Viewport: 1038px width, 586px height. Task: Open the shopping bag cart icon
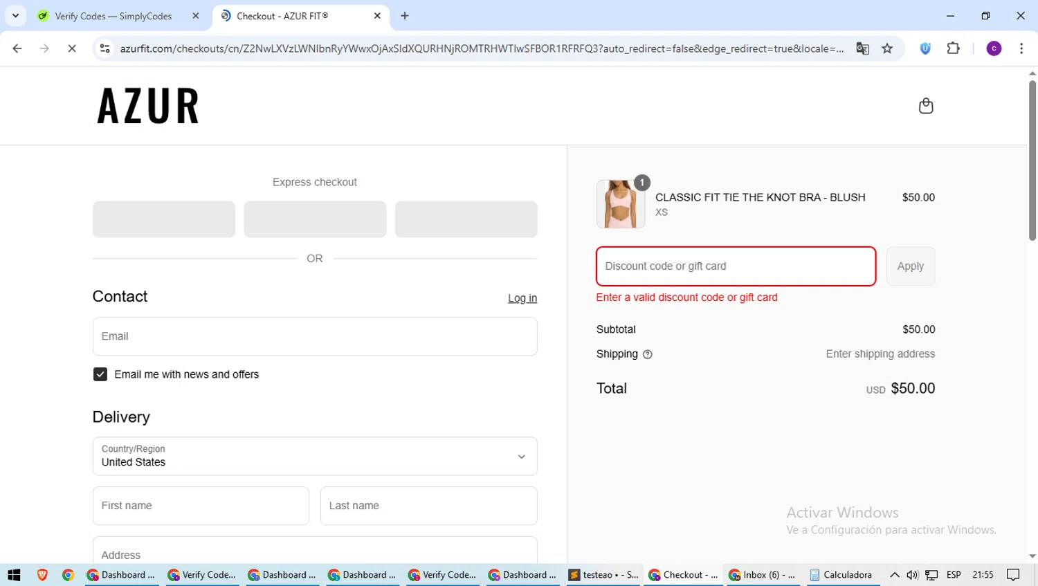pyautogui.click(x=925, y=106)
